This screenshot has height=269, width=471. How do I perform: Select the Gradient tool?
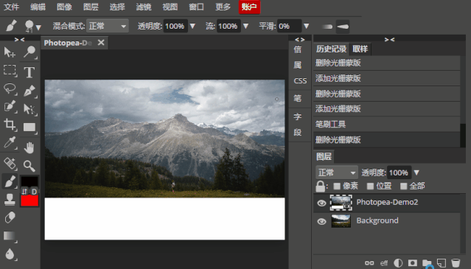(x=10, y=236)
